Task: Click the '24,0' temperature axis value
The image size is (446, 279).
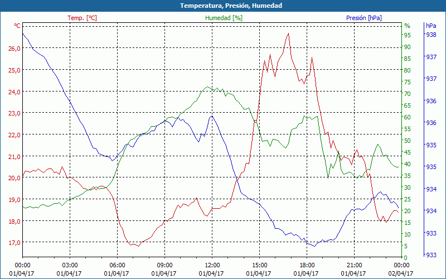Action: point(14,92)
